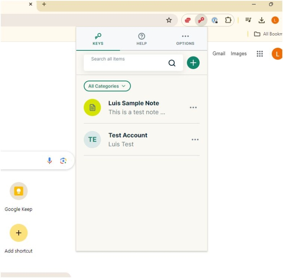Bookmark this page with the star icon

coord(169,20)
